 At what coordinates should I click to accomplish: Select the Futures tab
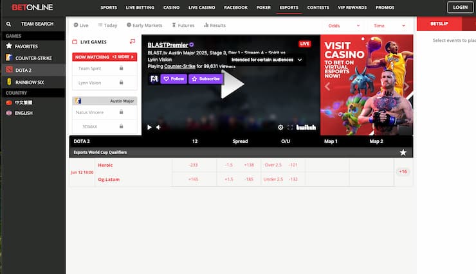(183, 25)
